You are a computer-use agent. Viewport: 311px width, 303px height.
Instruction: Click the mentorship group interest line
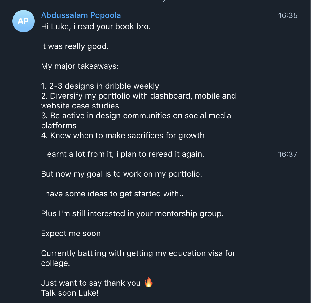132,214
